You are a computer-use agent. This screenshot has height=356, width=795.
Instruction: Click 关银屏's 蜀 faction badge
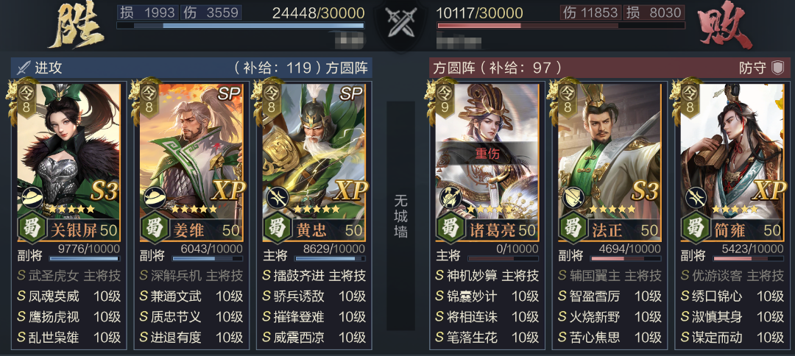(32, 229)
